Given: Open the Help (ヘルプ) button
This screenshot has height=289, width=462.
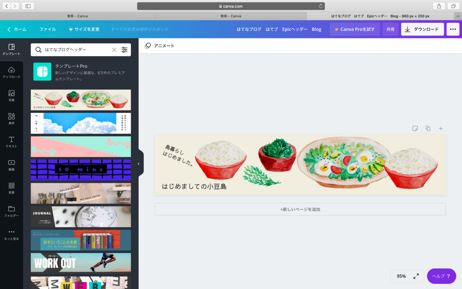Looking at the screenshot, I should point(441,276).
